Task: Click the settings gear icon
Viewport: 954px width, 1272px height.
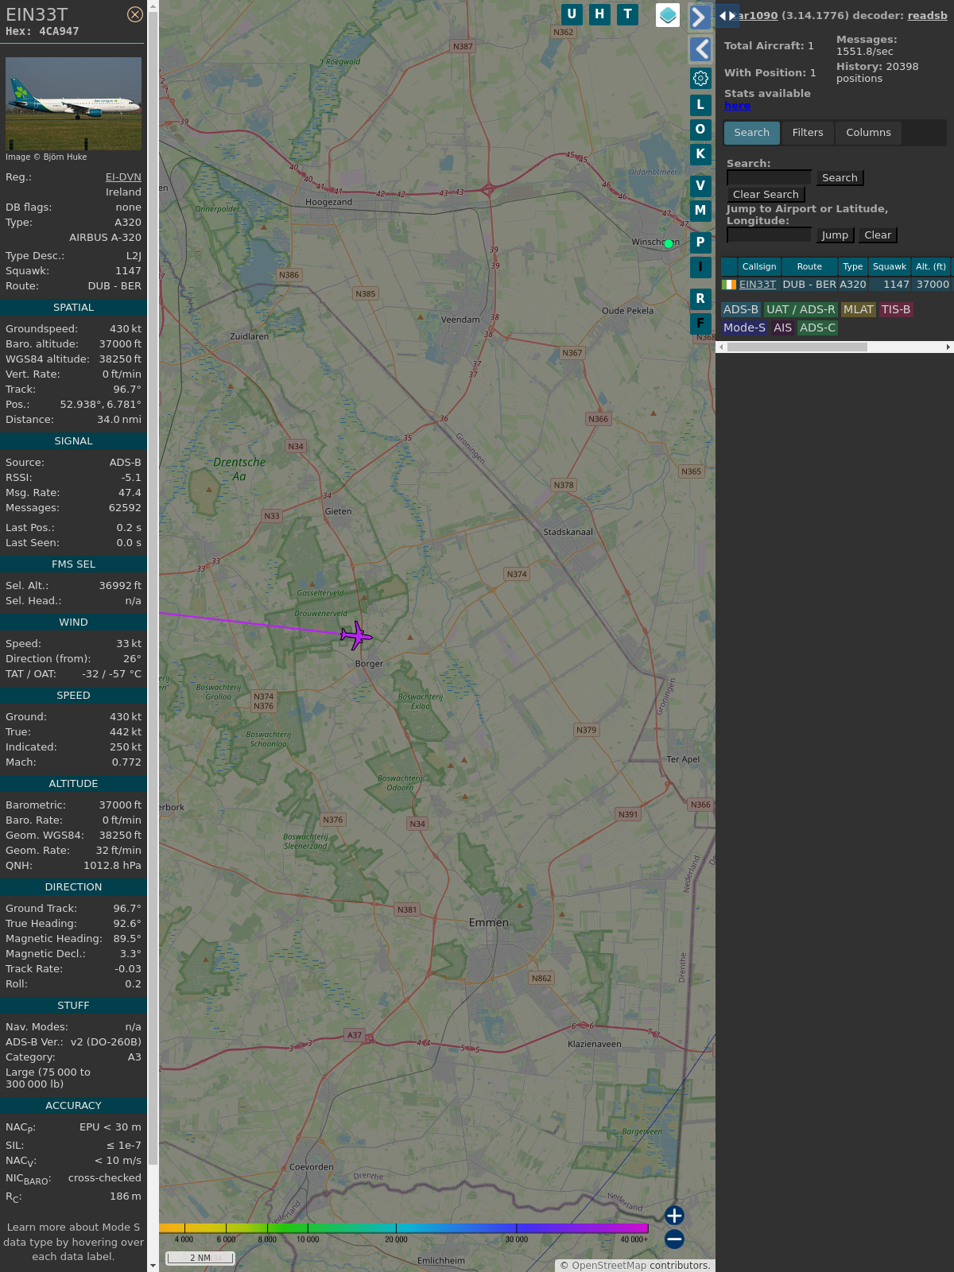Action: pyautogui.click(x=700, y=78)
